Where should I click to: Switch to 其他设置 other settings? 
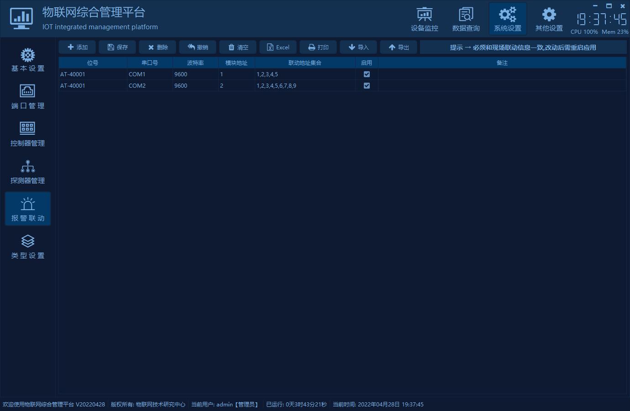click(549, 19)
